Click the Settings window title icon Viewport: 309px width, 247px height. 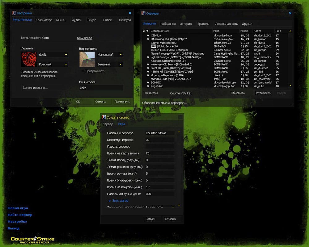pos(14,13)
